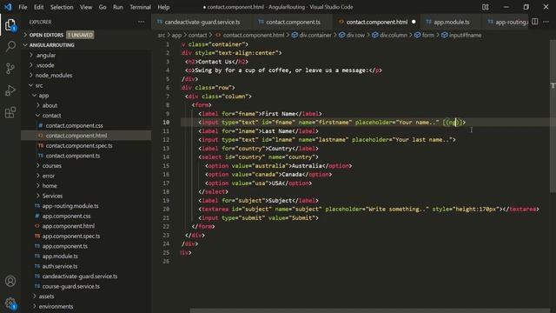Open contact.component.spec.ts file

[79, 145]
